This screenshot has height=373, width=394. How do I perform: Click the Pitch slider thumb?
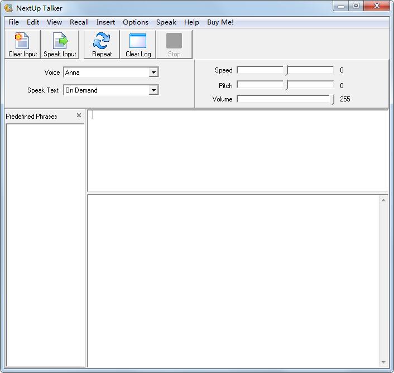(x=286, y=85)
